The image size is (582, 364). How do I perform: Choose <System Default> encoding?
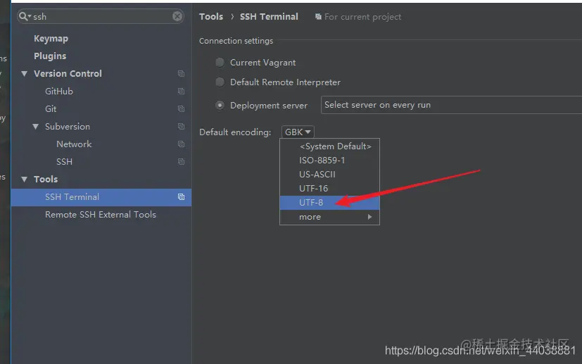pos(329,146)
